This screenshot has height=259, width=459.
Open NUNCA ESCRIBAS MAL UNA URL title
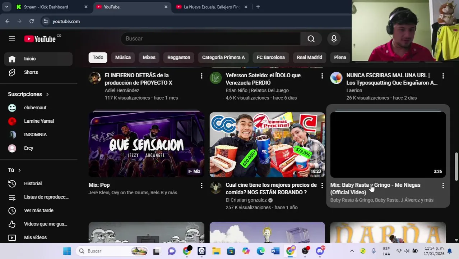tap(391, 79)
